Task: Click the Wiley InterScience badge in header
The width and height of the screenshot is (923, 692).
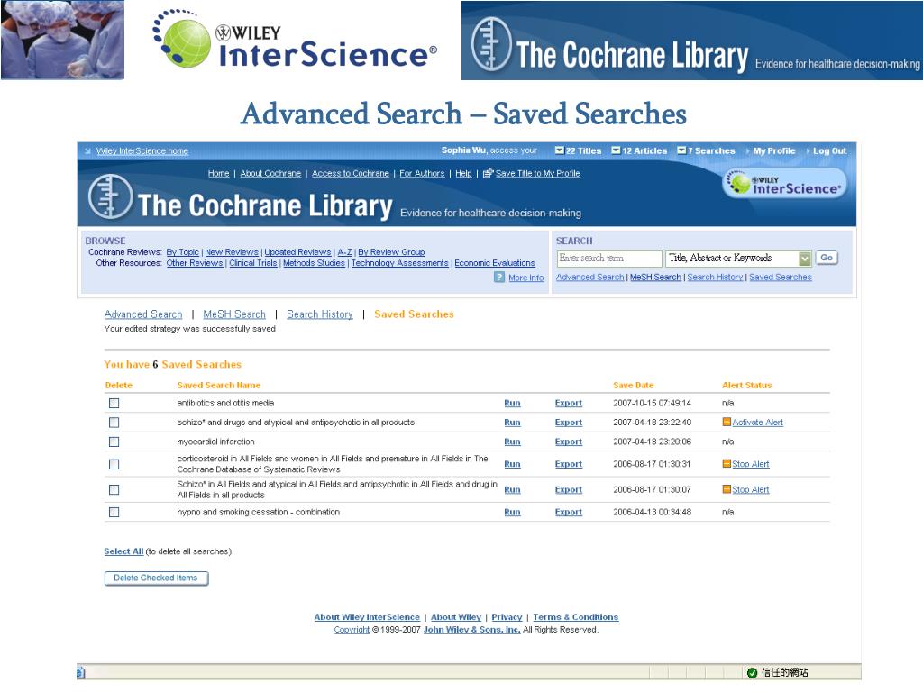Action: pyautogui.click(x=785, y=184)
